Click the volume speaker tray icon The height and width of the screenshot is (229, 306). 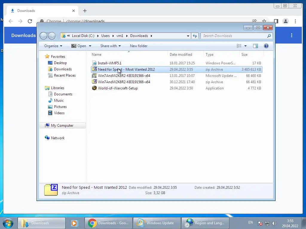pos(274,223)
